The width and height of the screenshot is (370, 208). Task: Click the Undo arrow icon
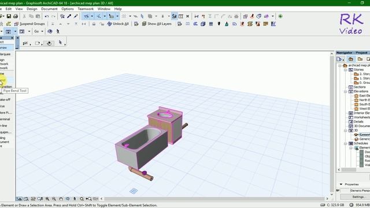pos(47,16)
